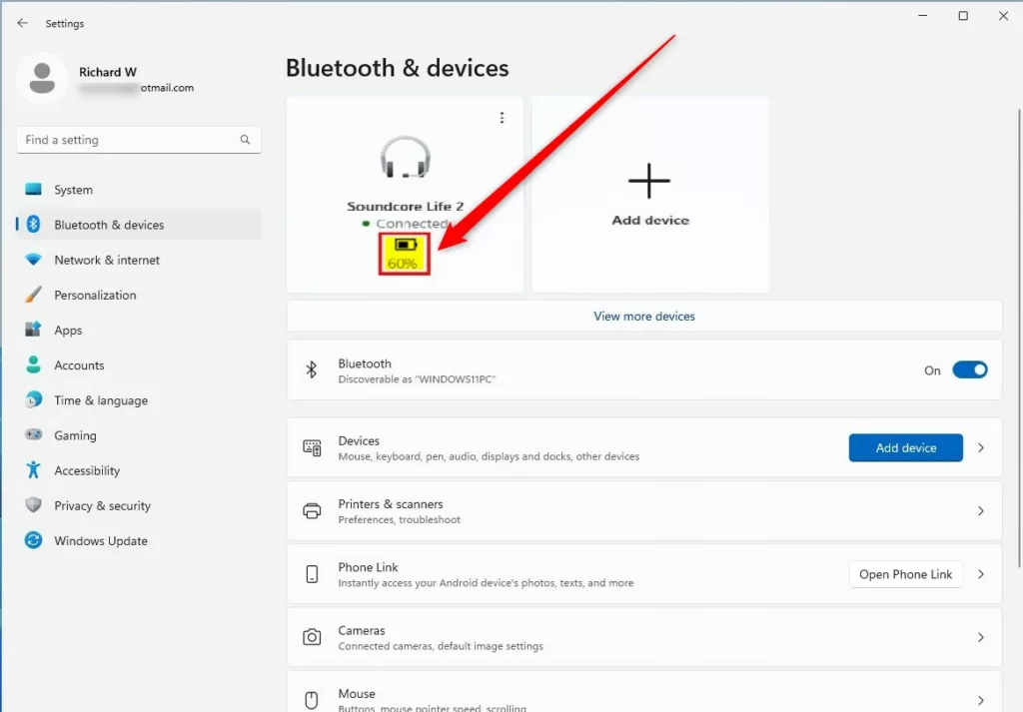Go to Gaming settings
This screenshot has height=712, width=1023.
(x=138, y=435)
